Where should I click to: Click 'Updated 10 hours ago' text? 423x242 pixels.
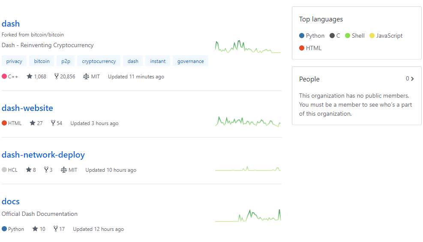click(111, 170)
